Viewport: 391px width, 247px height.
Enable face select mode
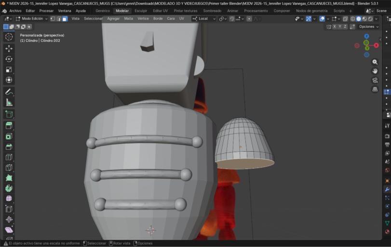(x=65, y=19)
